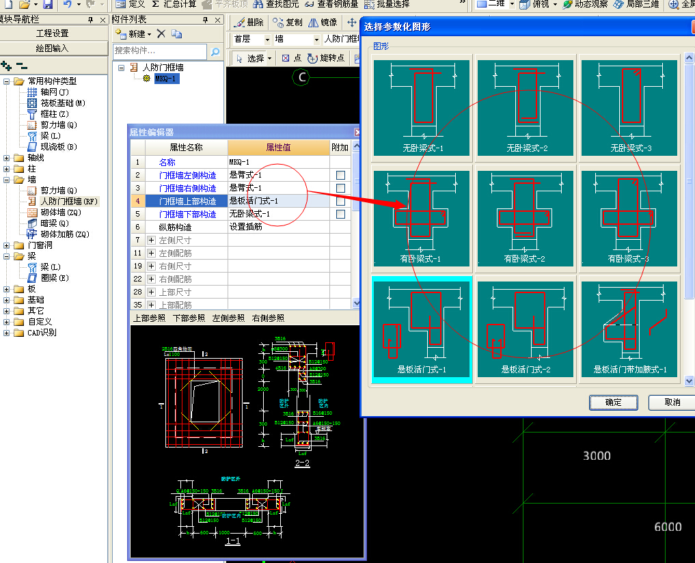Check 附加 box for 门框墙左侧构造
Screen dimensions: 695x563
pyautogui.click(x=340, y=176)
